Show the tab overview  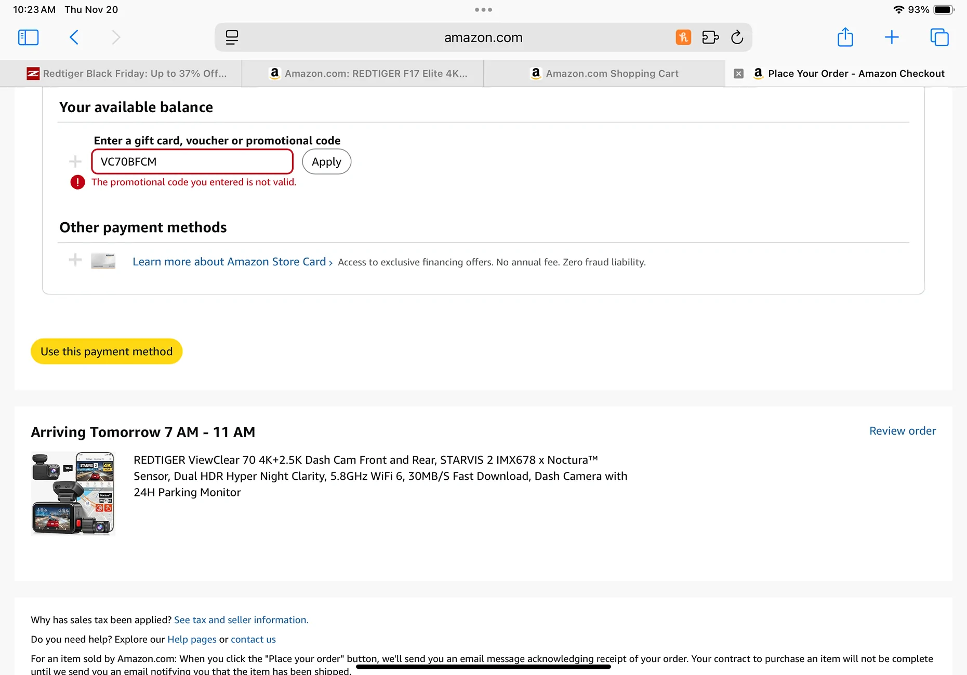(x=939, y=37)
